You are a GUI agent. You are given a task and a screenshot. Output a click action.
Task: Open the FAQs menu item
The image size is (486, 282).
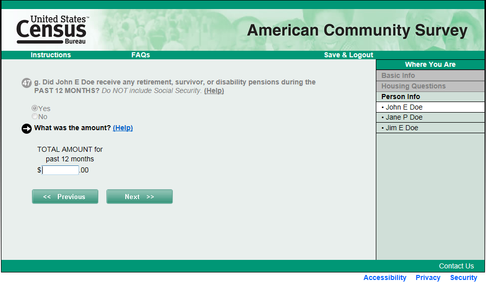pos(141,55)
